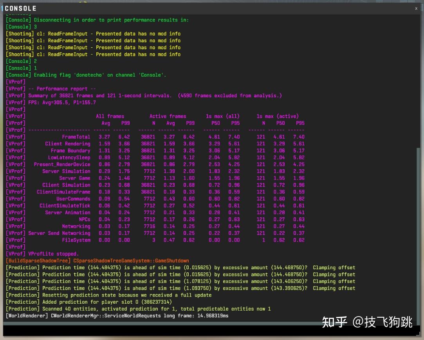Select the FrameTotal row label
The height and width of the screenshot is (340, 424).
click(x=76, y=137)
